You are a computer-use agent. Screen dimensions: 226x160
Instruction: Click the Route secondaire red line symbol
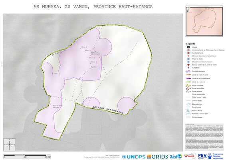188,88
